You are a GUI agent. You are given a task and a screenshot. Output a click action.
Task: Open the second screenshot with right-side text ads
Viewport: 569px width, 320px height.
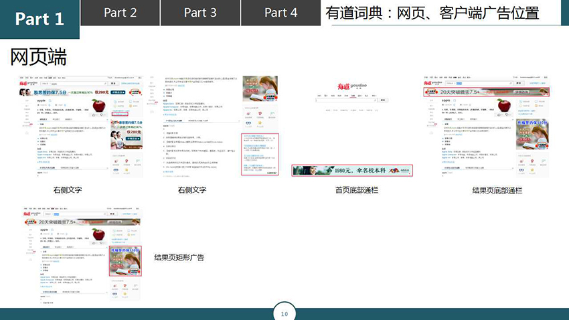214,127
